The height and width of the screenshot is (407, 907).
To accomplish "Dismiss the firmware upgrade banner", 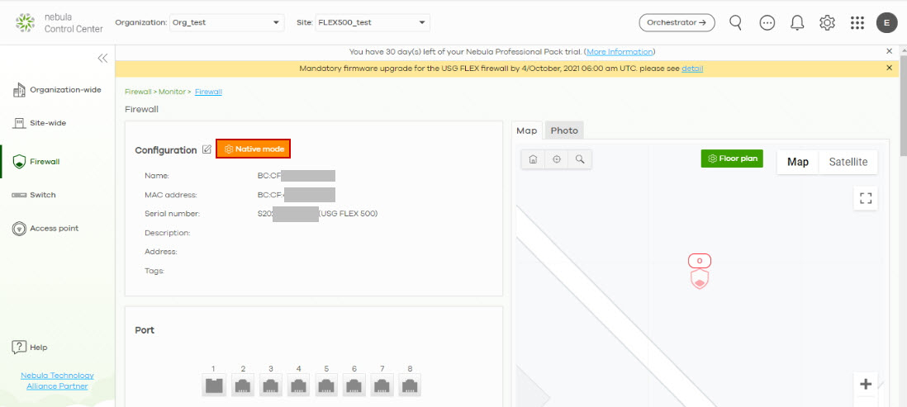I will point(889,69).
